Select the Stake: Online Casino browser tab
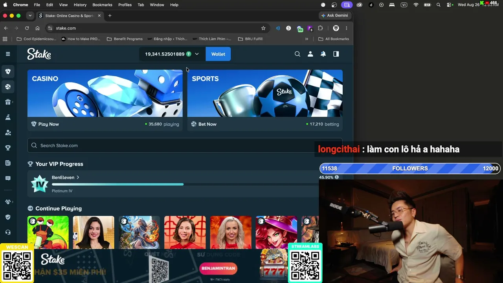Viewport: 503px width, 283px height. click(69, 16)
